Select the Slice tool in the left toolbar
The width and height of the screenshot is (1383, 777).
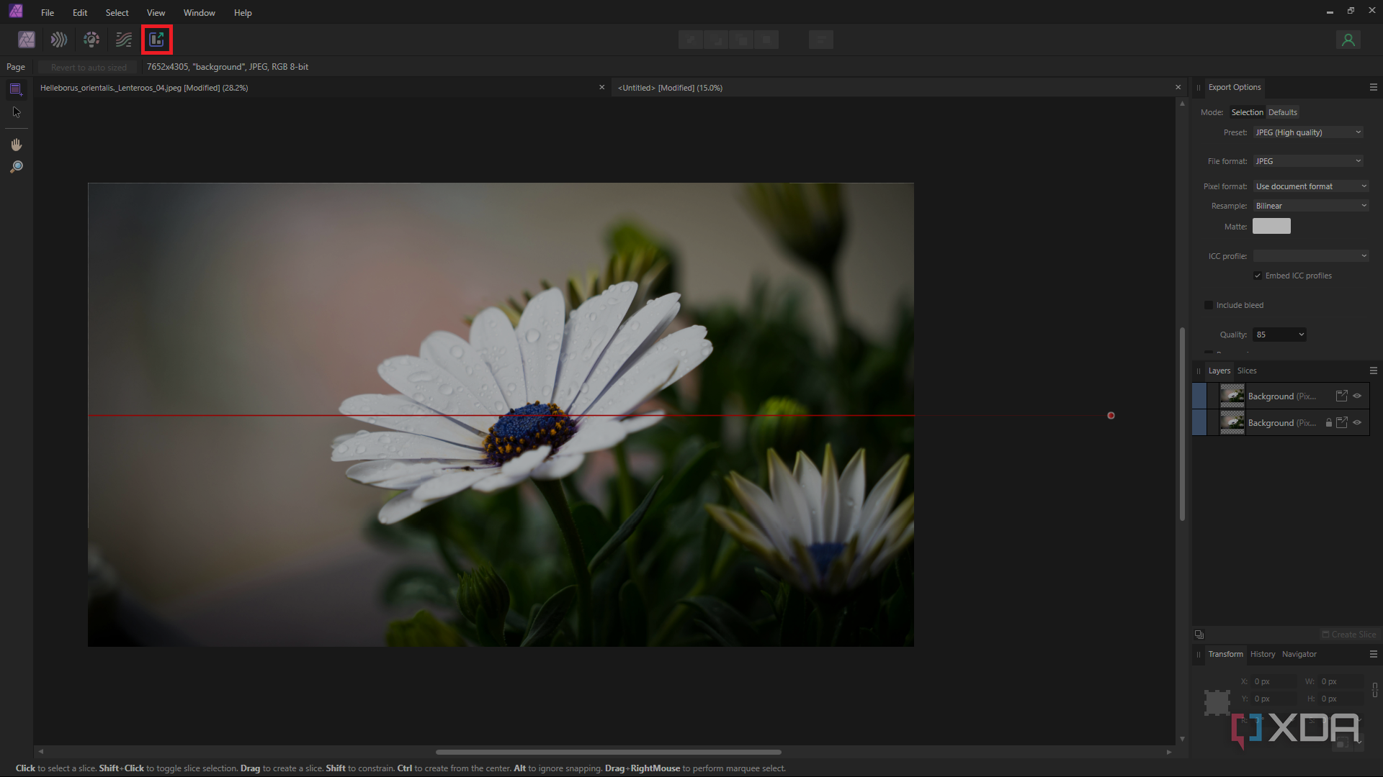click(16, 89)
